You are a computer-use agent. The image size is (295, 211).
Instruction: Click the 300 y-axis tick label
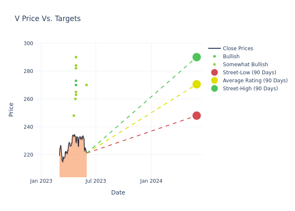(29, 43)
